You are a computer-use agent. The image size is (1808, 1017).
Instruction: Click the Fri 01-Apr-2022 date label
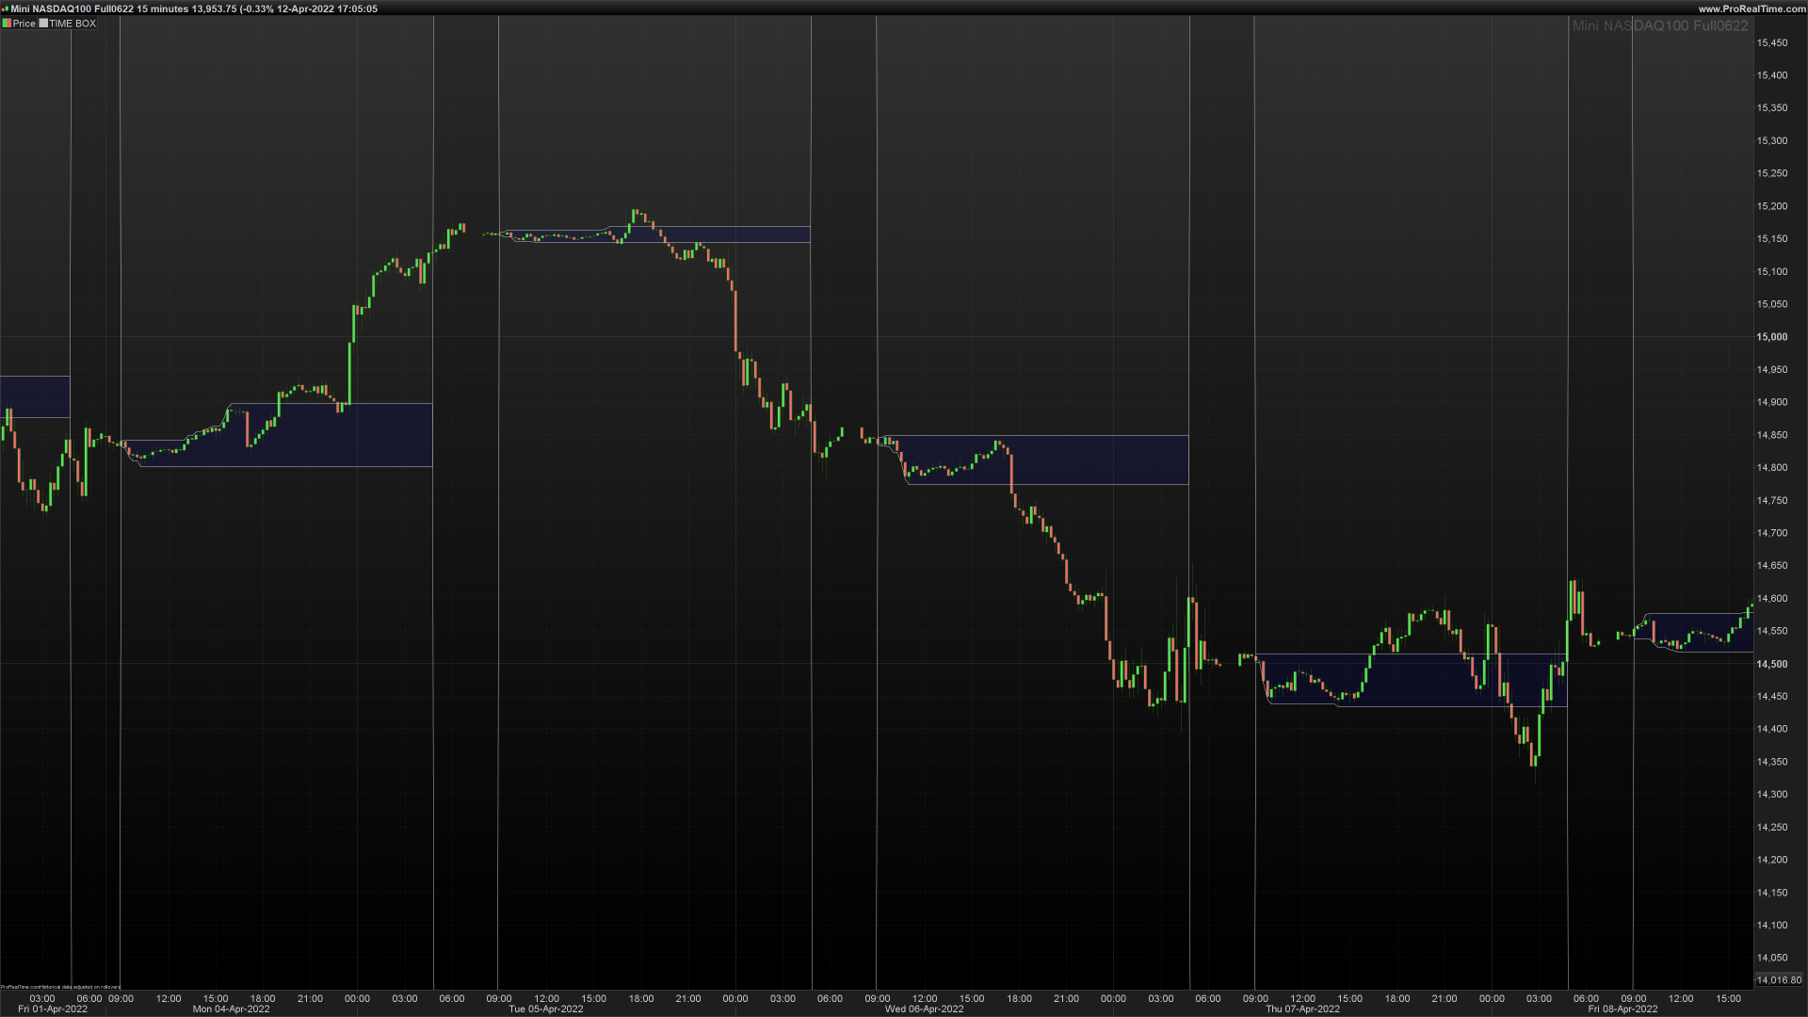pos(53,1009)
